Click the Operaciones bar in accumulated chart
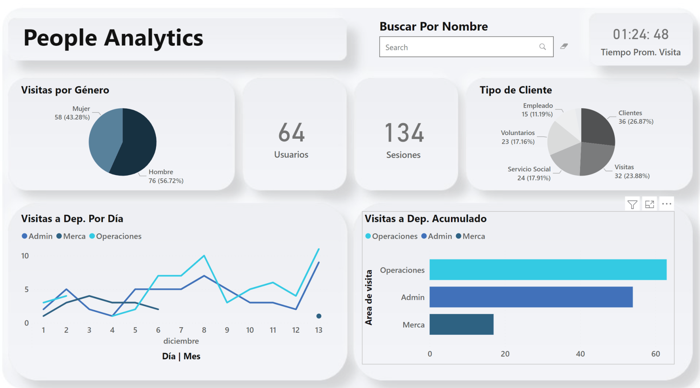 [x=547, y=269]
